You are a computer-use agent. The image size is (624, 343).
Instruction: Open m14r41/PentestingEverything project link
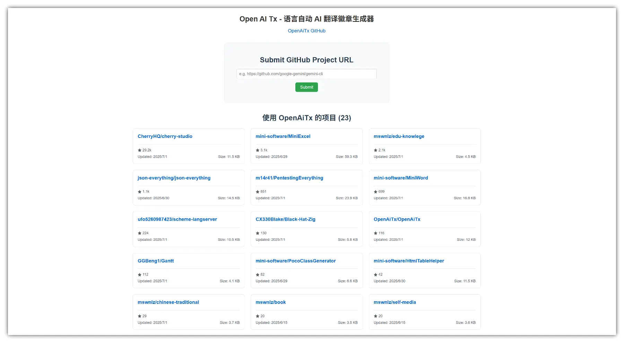pos(289,178)
